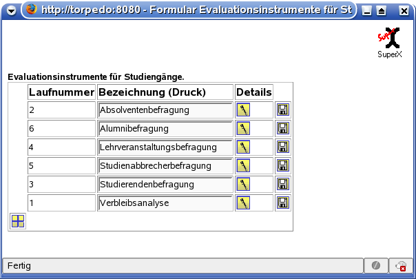
Task: Click the SuperX logo
Action: tap(389, 43)
